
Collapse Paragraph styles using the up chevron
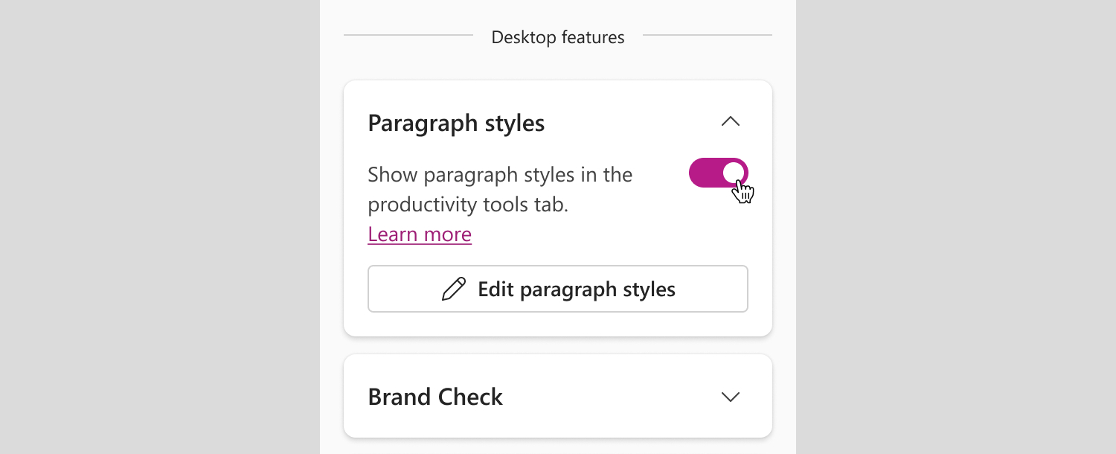click(731, 121)
